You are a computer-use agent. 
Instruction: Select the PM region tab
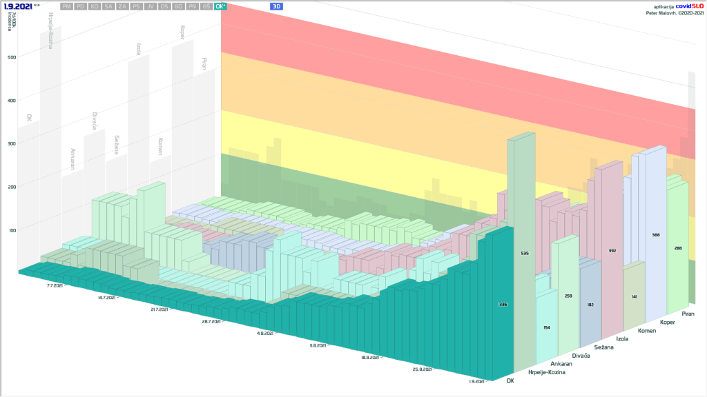click(x=67, y=6)
